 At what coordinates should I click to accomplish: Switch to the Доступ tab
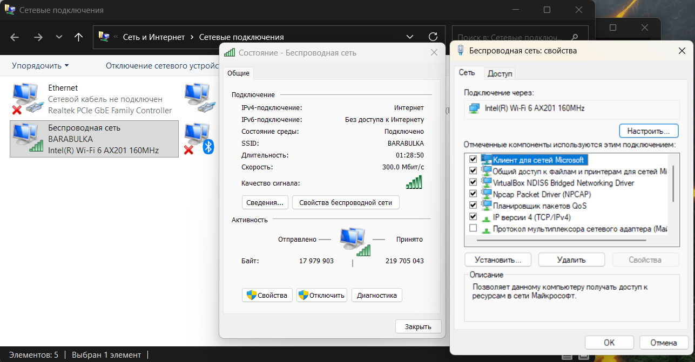tap(500, 73)
